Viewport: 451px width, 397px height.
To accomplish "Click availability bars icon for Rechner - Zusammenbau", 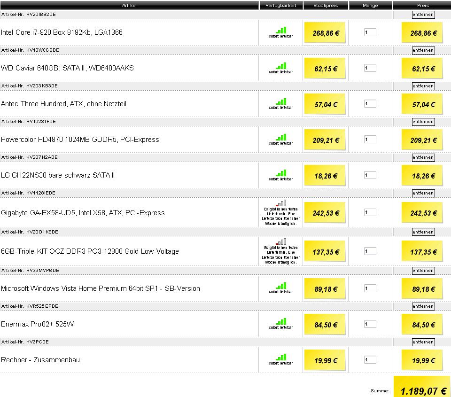I will tap(281, 357).
